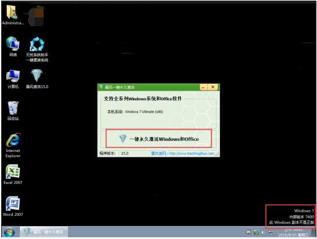
Task: Click the resize grip in dialog corner
Action: (x=217, y=154)
